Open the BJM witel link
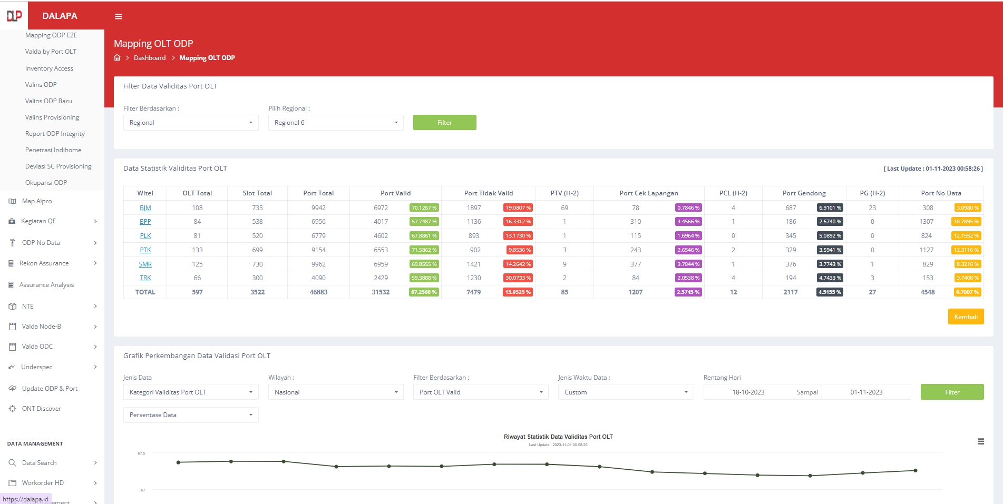The image size is (1003, 504). 145,208
